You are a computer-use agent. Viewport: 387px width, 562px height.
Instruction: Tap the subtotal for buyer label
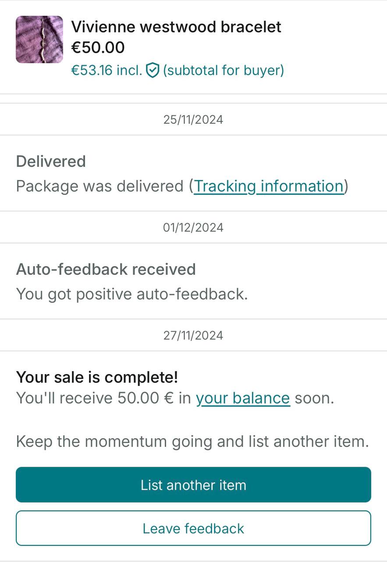224,70
